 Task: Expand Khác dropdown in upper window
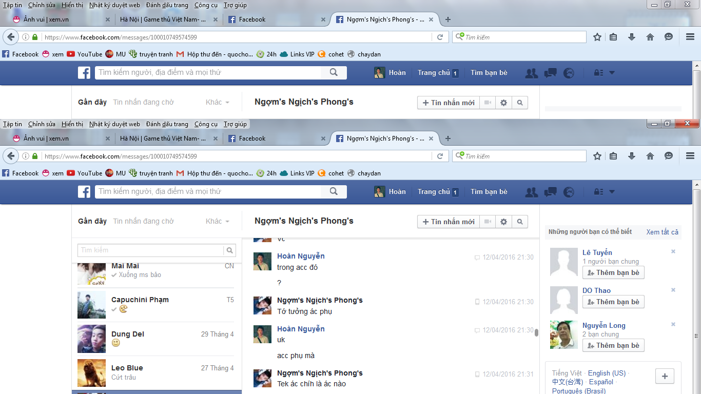(218, 102)
